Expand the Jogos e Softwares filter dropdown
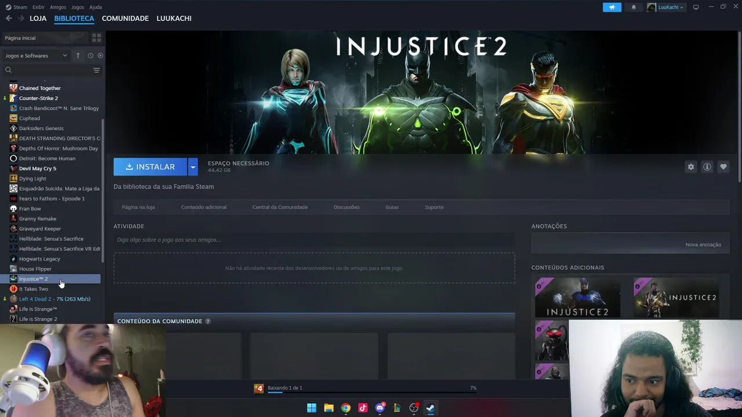 coord(37,56)
